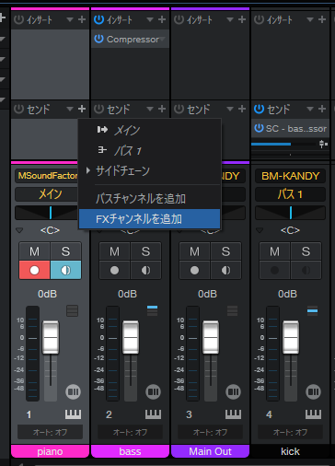Image resolution: width=335 pixels, height=466 pixels.
Task: Add a send on the bass channel
Action: pyautogui.click(x=162, y=109)
